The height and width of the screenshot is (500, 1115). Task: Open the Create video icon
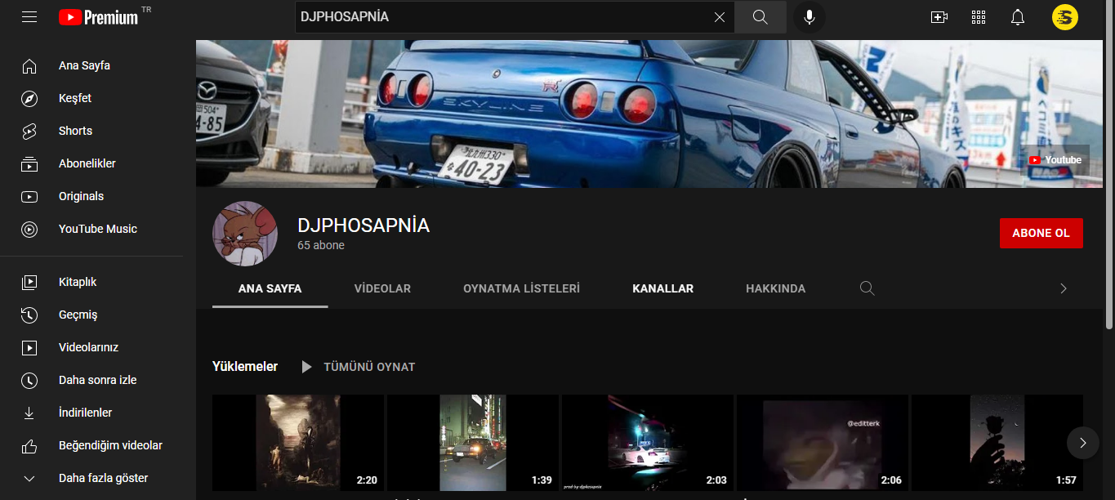click(x=939, y=17)
